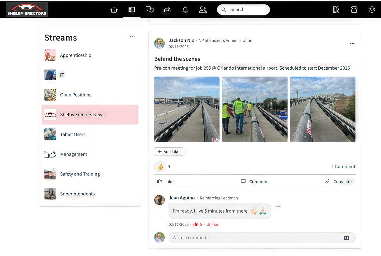
Task: Open the Safety and Training stream
Action: click(90, 174)
